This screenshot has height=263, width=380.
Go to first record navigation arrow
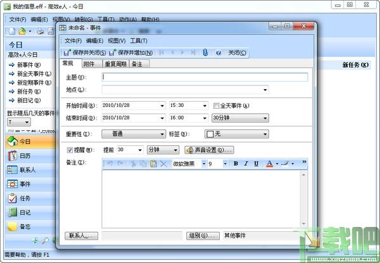161,52
